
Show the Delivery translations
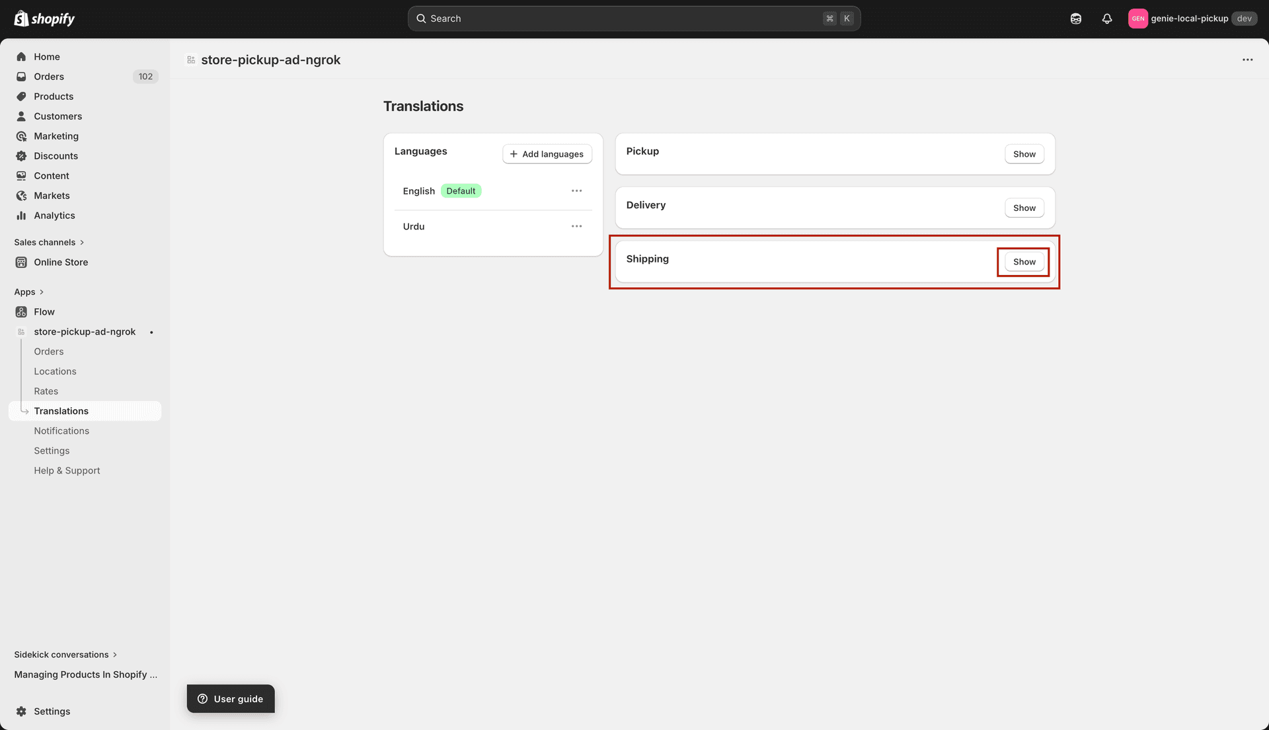(1024, 207)
